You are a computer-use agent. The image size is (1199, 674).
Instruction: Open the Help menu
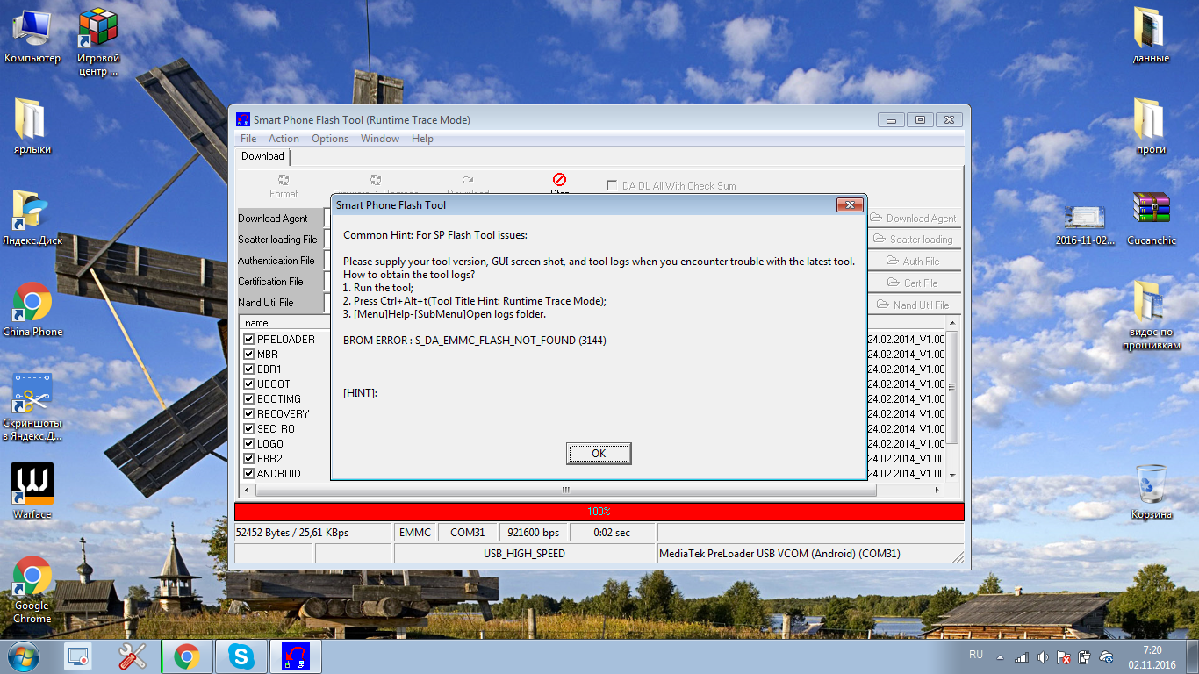pyautogui.click(x=422, y=139)
